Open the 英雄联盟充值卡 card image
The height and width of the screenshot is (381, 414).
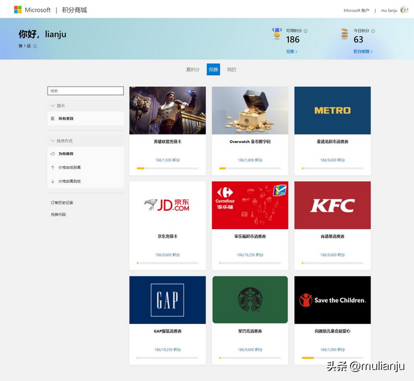pyautogui.click(x=168, y=111)
